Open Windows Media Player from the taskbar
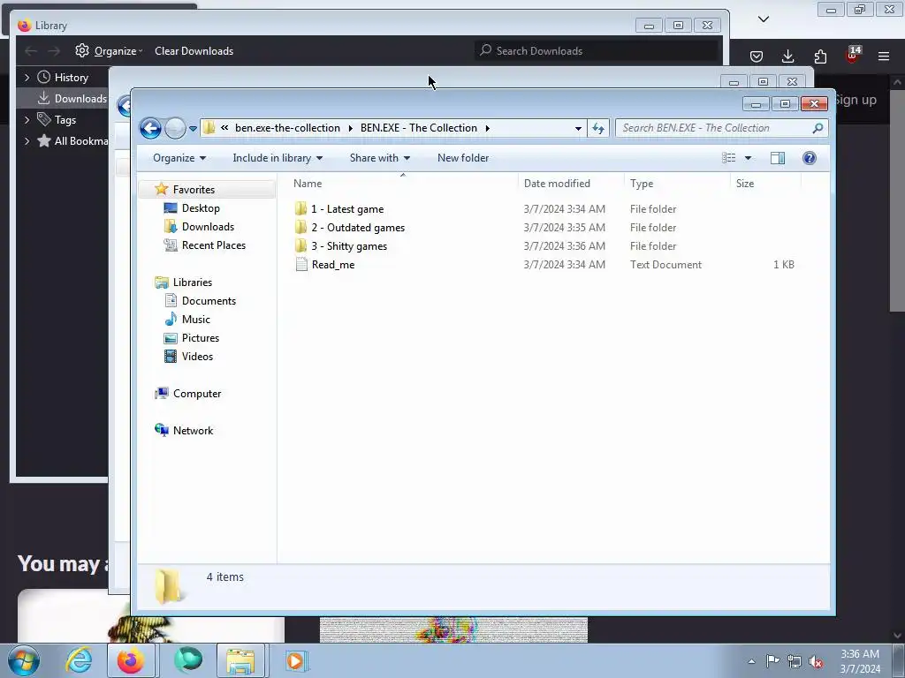The width and height of the screenshot is (905, 678). (x=295, y=660)
